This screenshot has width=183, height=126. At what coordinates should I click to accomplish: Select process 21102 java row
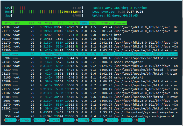point(89,27)
